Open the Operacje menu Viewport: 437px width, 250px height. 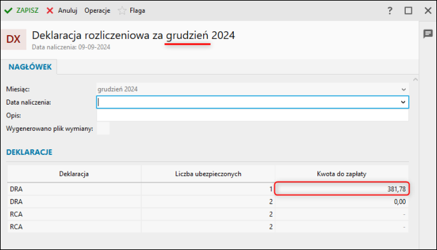tap(97, 11)
